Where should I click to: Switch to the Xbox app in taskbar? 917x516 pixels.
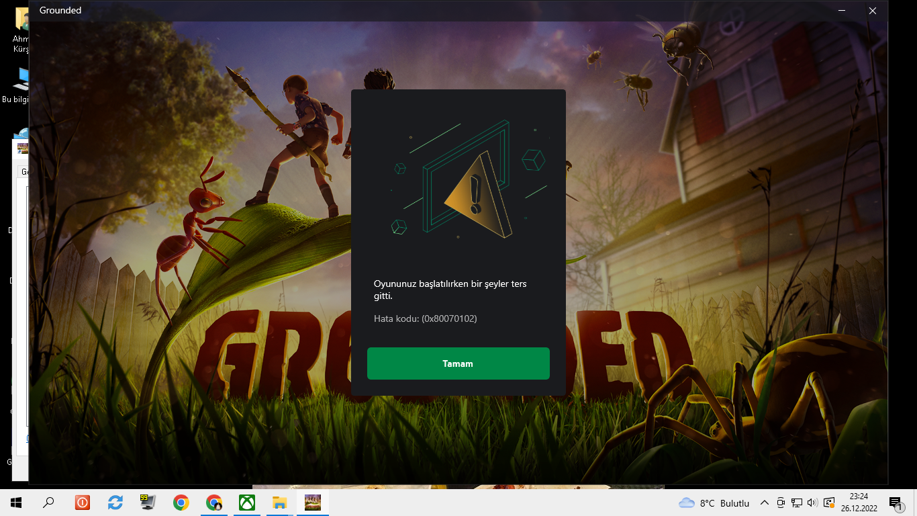246,503
